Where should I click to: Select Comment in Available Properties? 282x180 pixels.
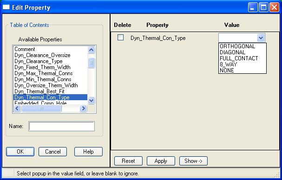click(x=50, y=49)
